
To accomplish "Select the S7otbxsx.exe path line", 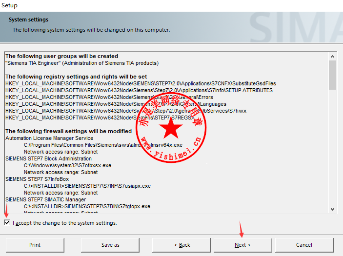I will (68, 165).
